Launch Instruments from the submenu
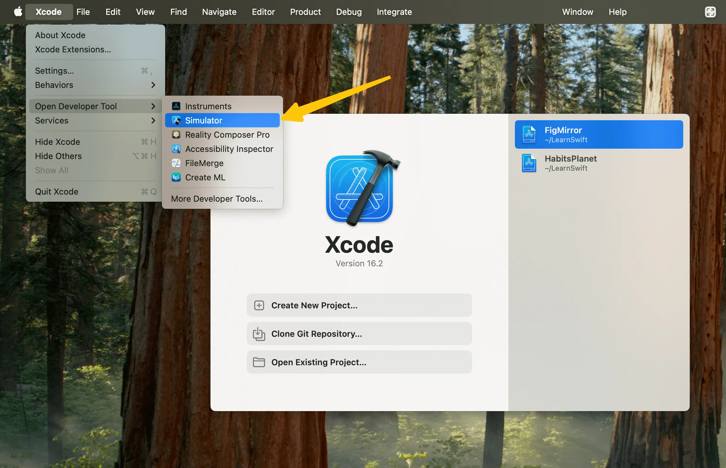This screenshot has height=468, width=726. tap(222, 106)
